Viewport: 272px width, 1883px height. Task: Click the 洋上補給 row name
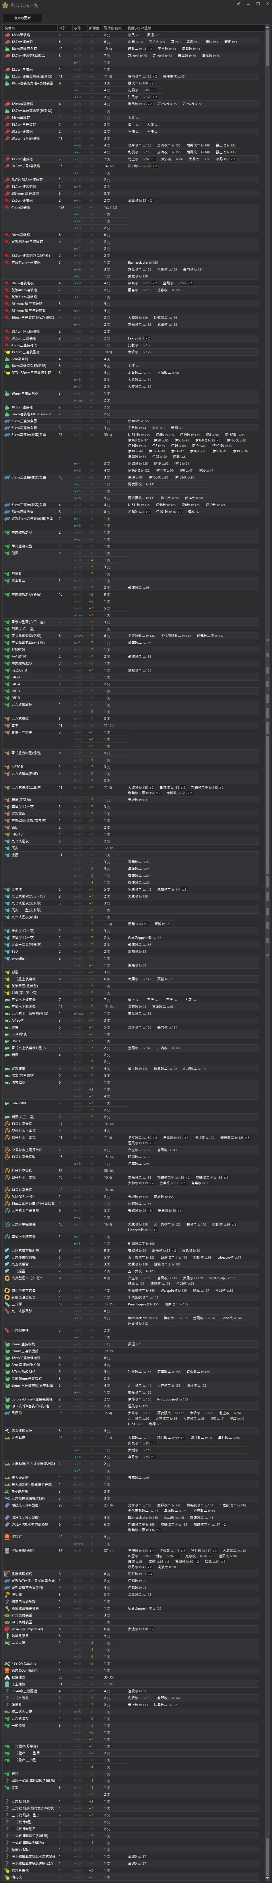tap(18, 1684)
